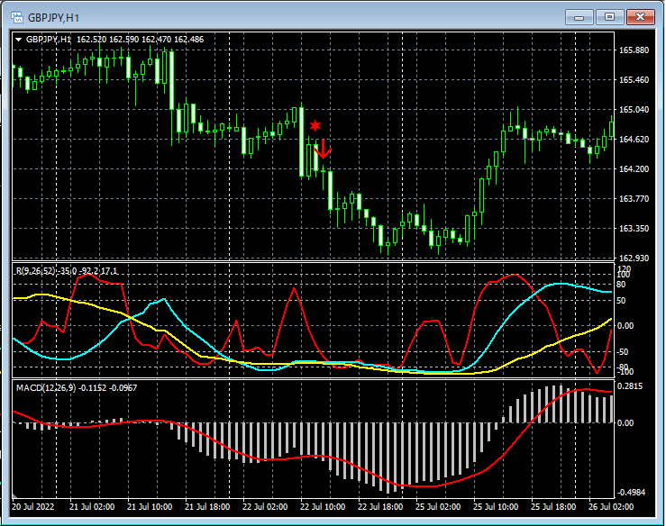Screen dimensions: 666x526
Task: Click the 164.200 price scale label
Action: click(x=634, y=169)
